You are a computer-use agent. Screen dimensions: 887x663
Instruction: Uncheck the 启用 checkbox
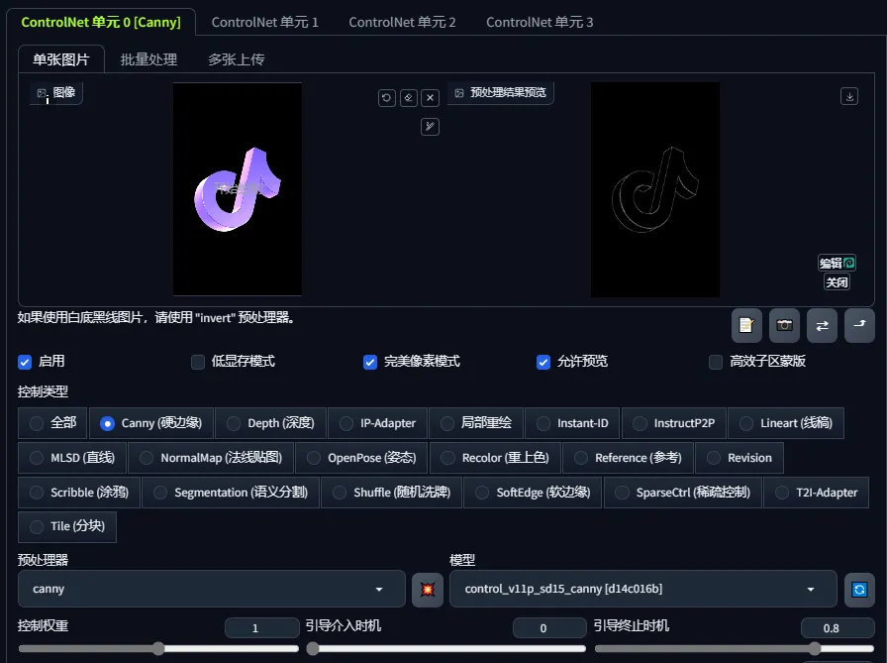(26, 362)
